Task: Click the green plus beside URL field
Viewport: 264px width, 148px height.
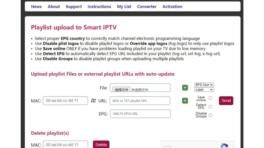Action: pyautogui.click(x=185, y=101)
